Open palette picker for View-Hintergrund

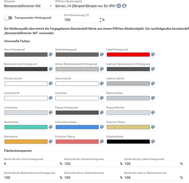(51, 55)
